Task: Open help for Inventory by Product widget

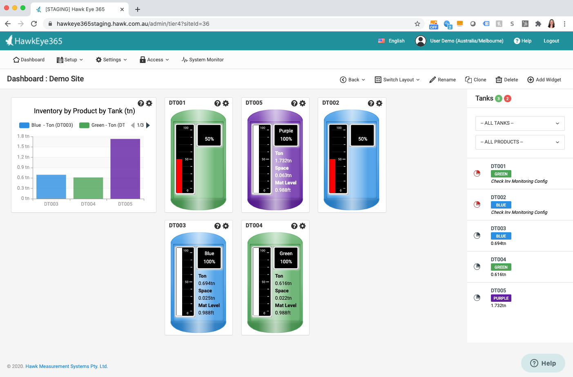Action: pyautogui.click(x=141, y=103)
